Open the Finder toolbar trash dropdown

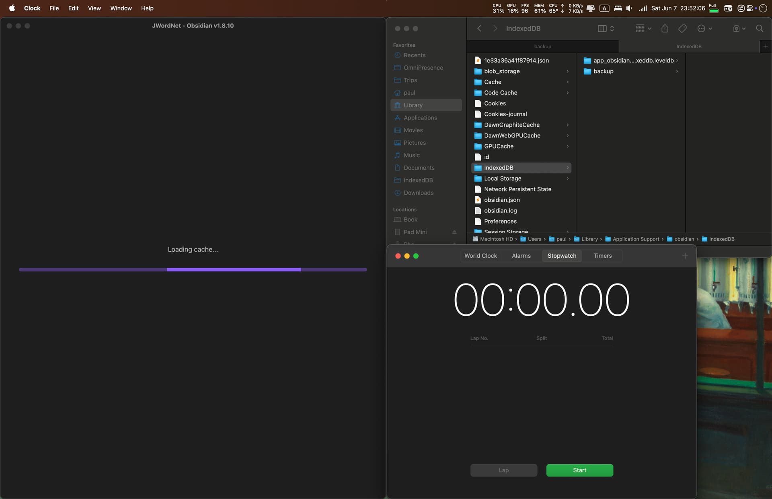click(739, 29)
